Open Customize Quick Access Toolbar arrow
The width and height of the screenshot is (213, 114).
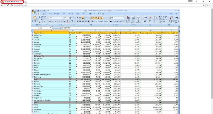point(49,10)
